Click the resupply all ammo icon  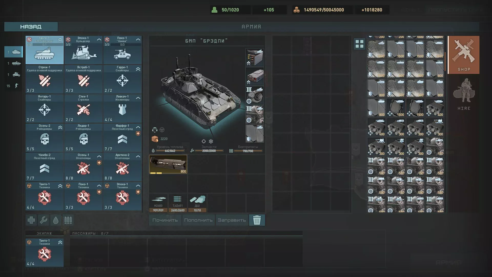coord(68,220)
